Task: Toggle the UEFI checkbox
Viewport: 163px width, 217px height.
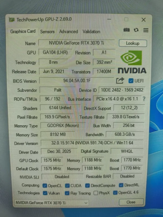Action: pyautogui.click(x=131, y=81)
